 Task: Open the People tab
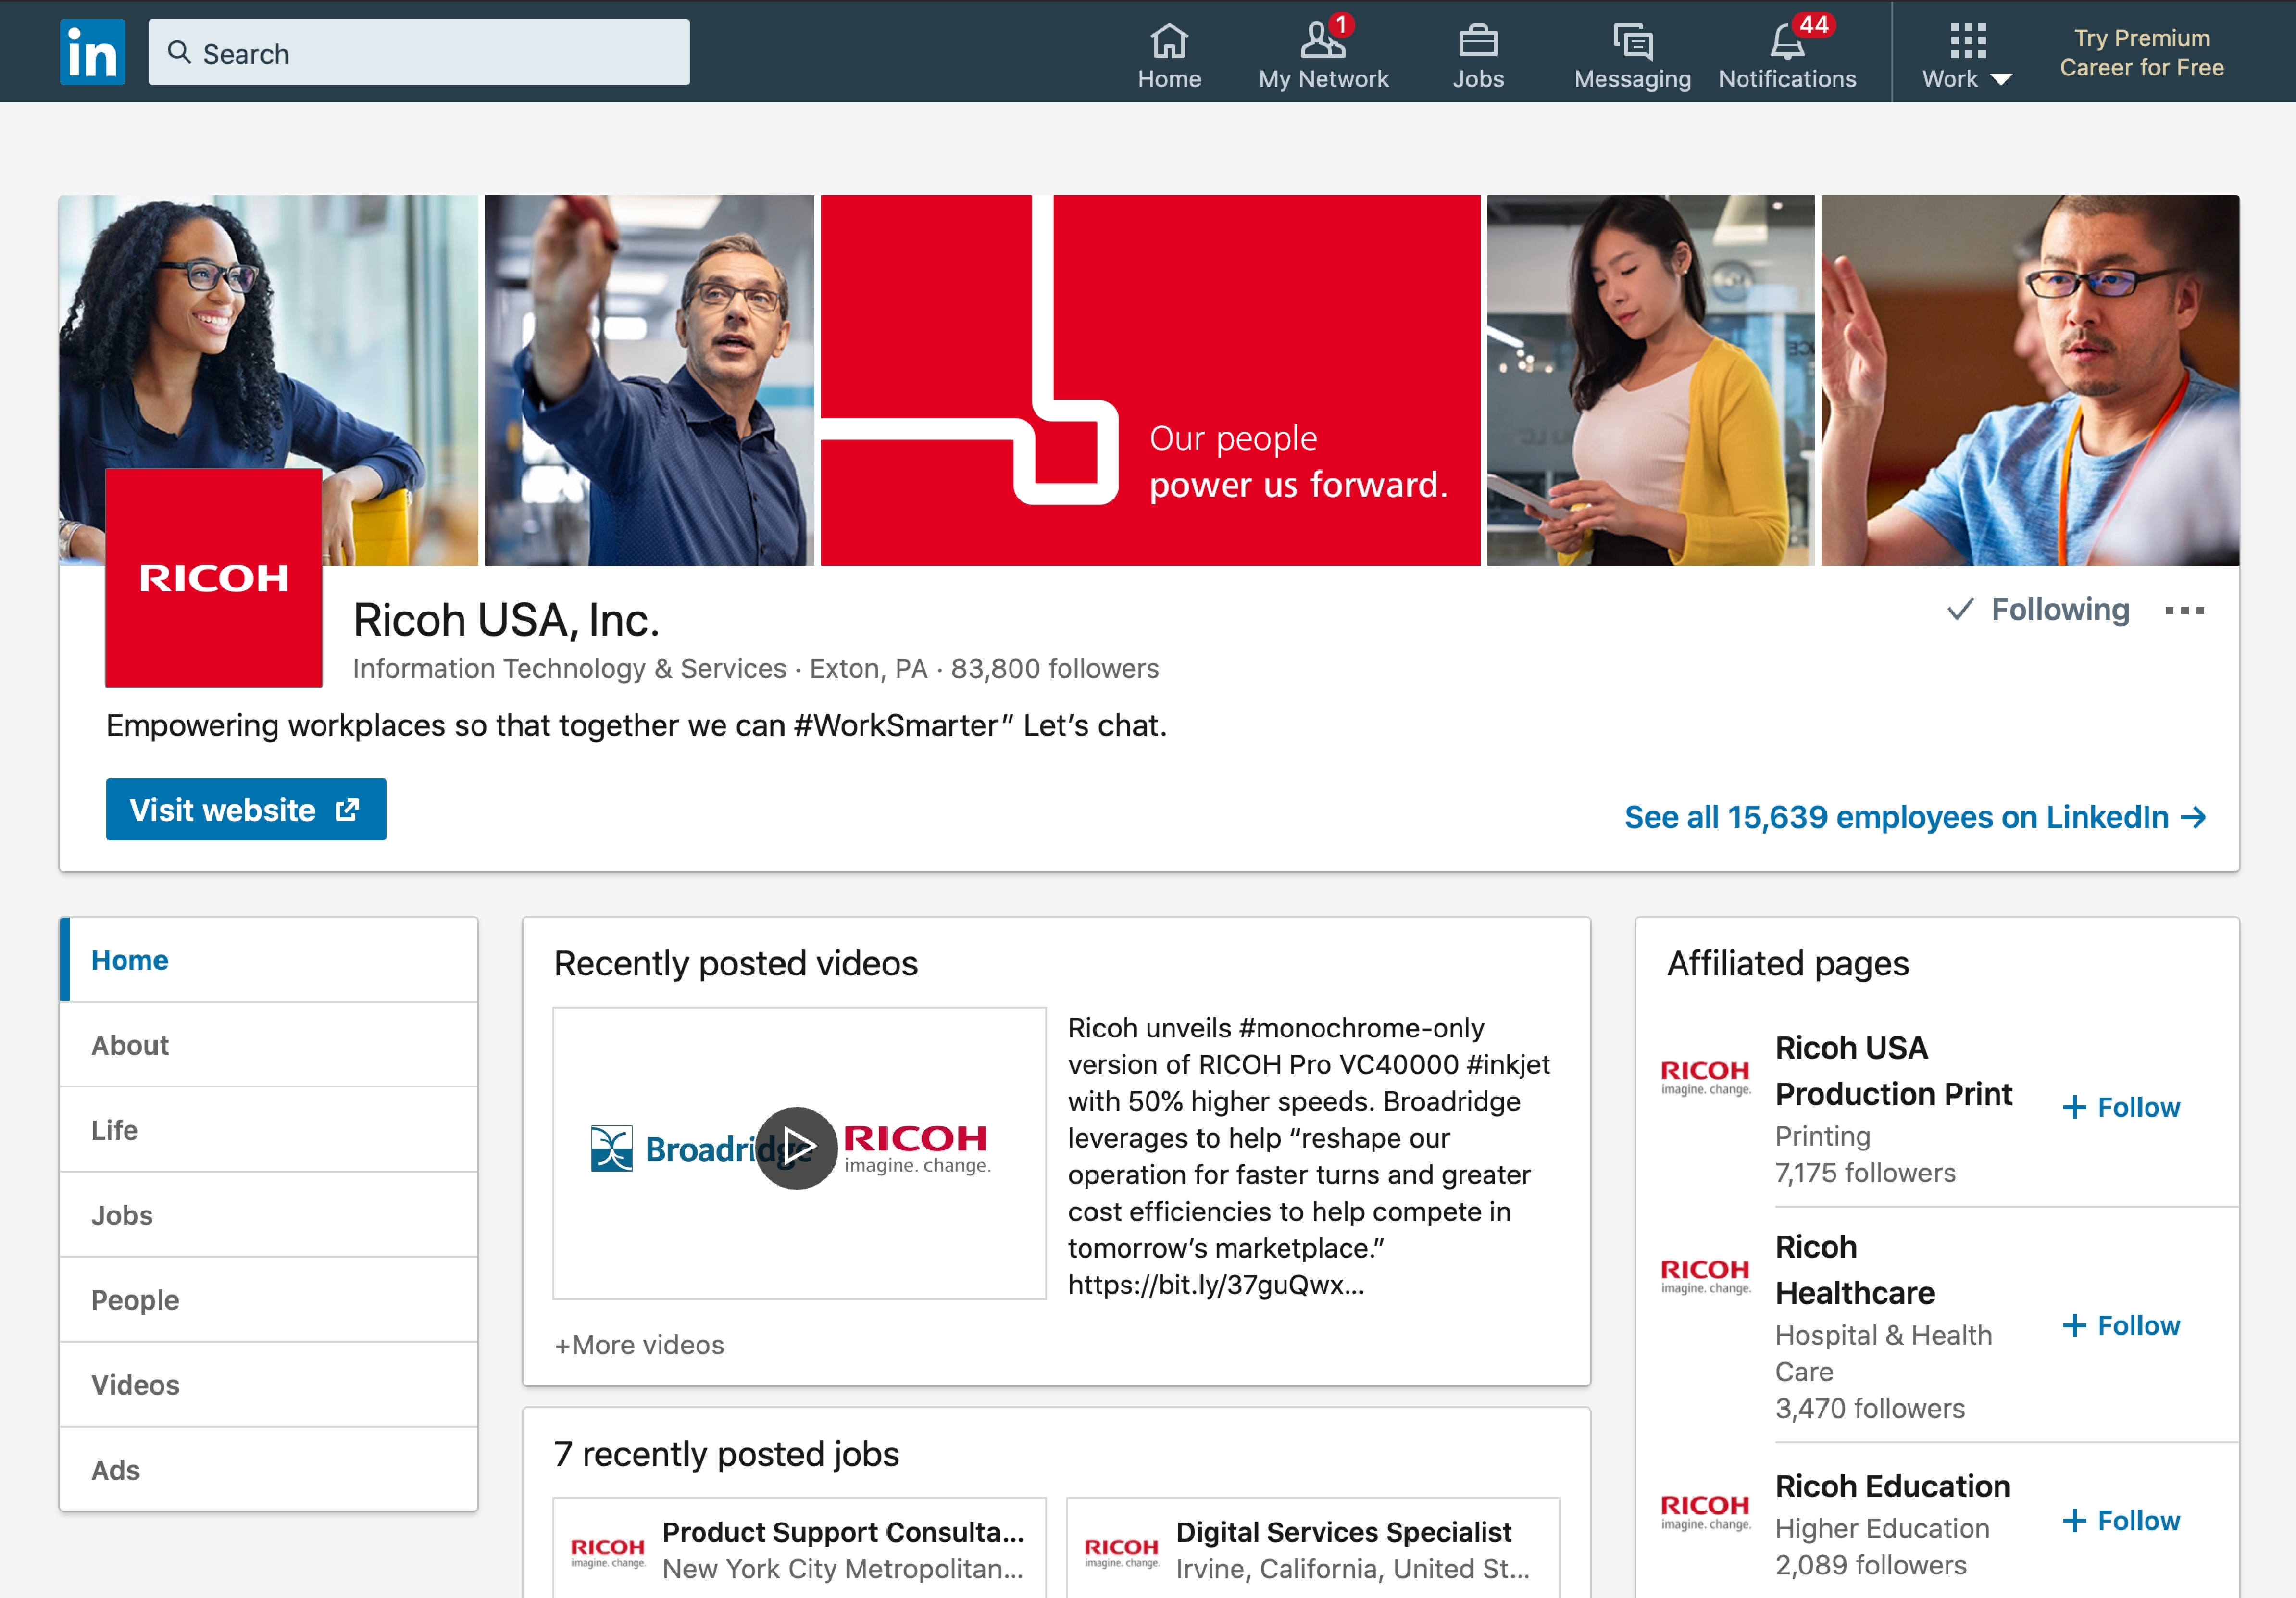(x=268, y=1299)
